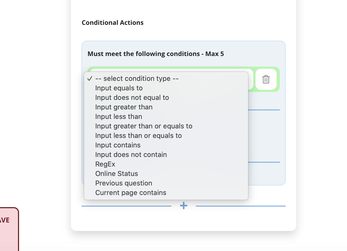Choose 'RegEx' as condition type
The width and height of the screenshot is (347, 251).
tap(105, 164)
